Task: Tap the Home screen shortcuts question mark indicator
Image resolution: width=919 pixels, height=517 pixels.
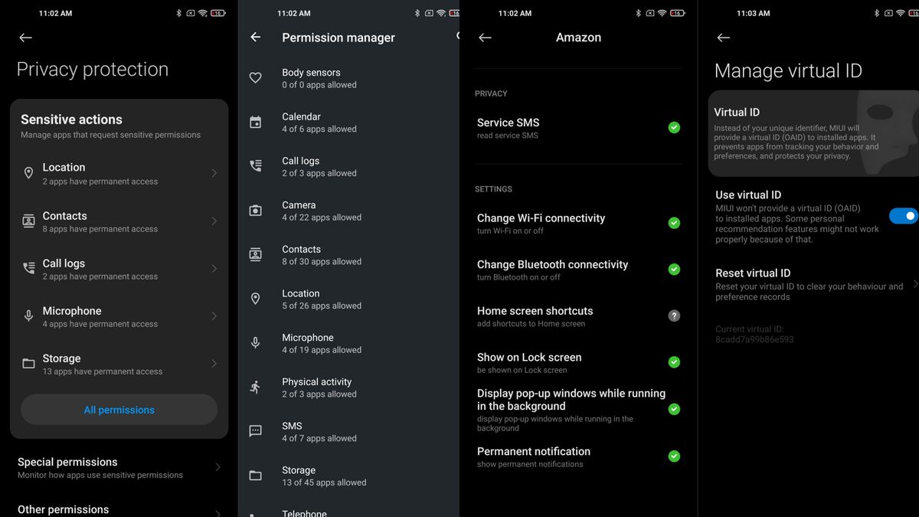Action: click(674, 316)
